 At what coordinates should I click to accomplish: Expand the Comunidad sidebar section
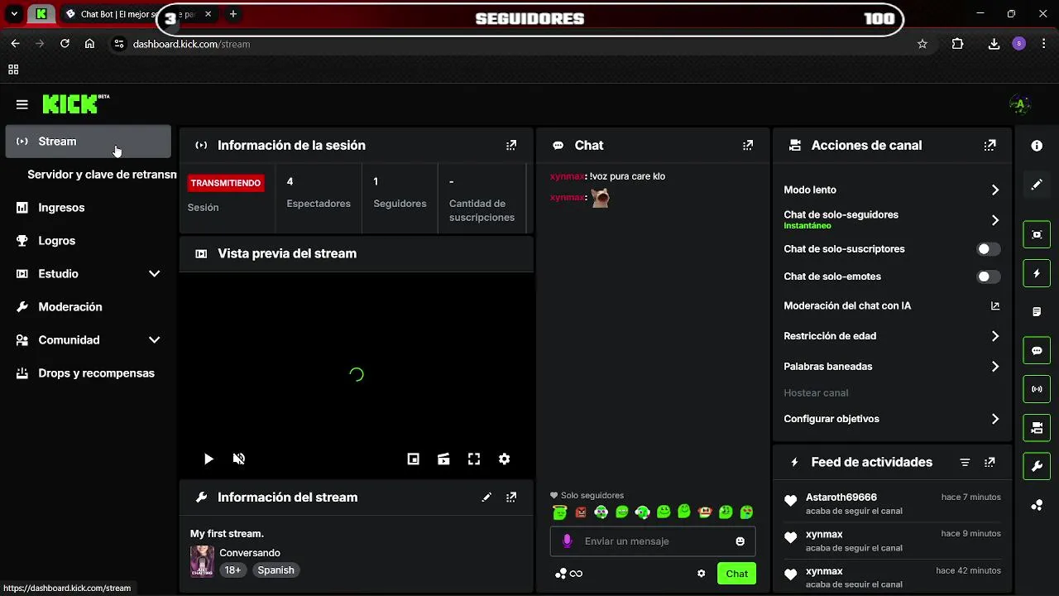(x=154, y=339)
